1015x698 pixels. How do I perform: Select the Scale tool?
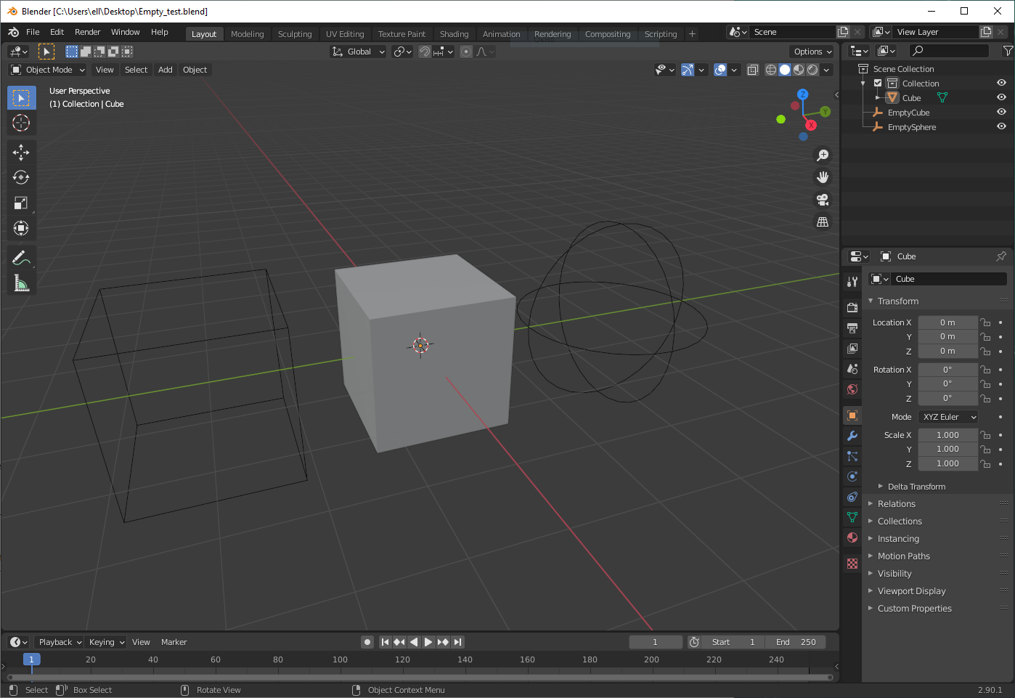tap(21, 203)
